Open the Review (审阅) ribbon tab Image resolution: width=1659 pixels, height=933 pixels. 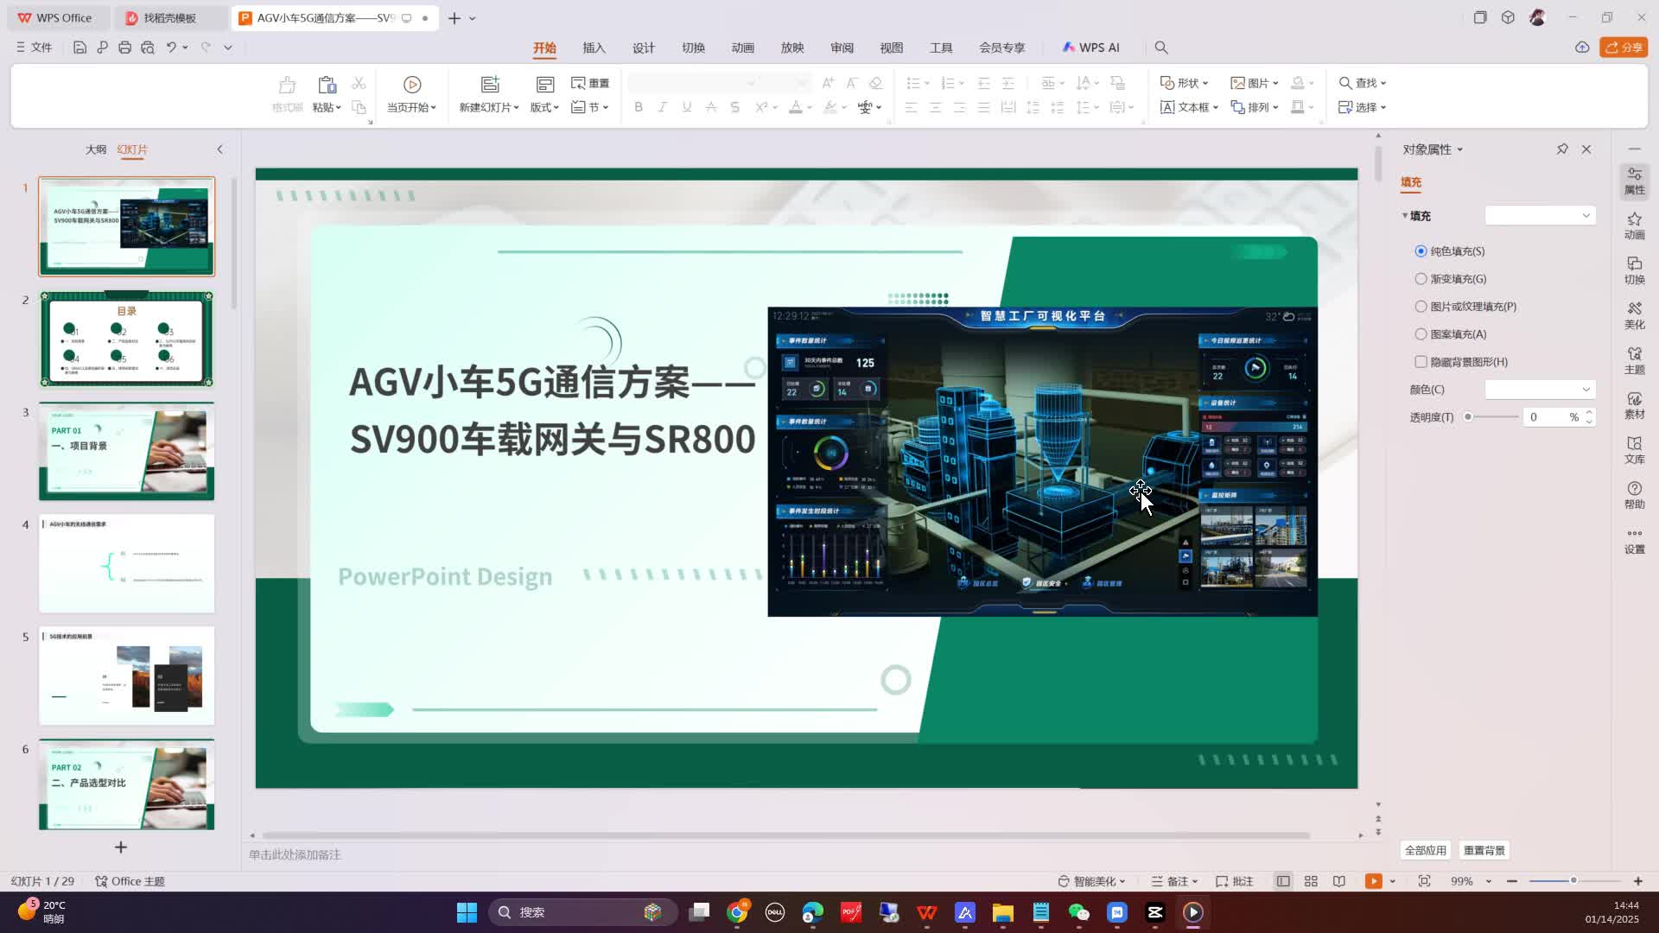pos(842,48)
